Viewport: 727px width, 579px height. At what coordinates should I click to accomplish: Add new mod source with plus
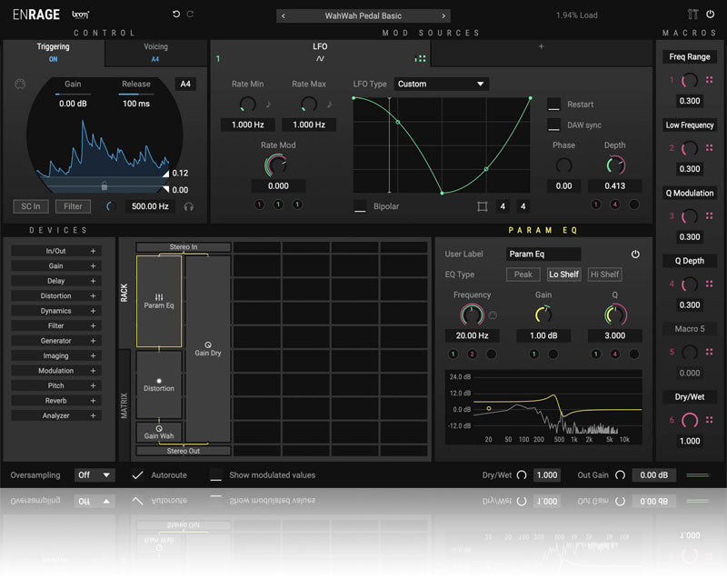(x=541, y=46)
